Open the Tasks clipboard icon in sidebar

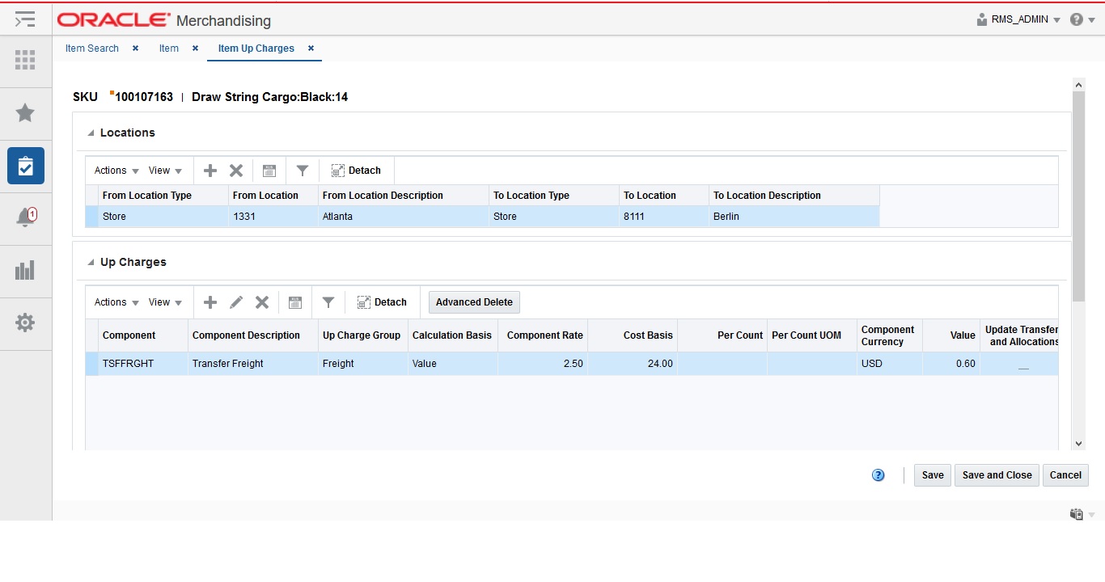(x=25, y=166)
